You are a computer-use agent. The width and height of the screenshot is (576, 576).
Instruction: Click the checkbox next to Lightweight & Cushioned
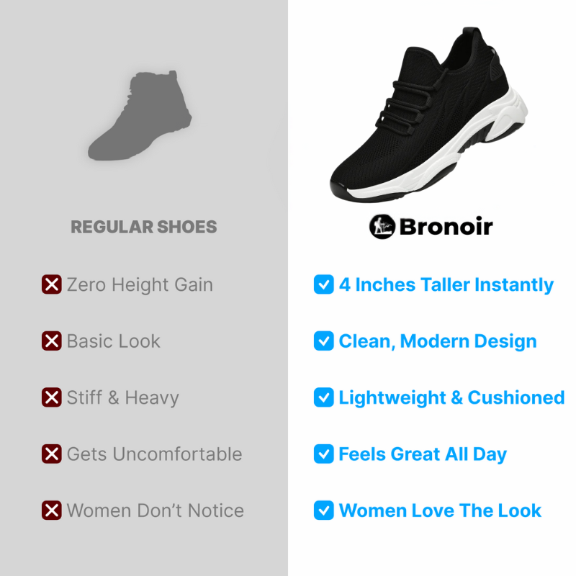pos(323,397)
